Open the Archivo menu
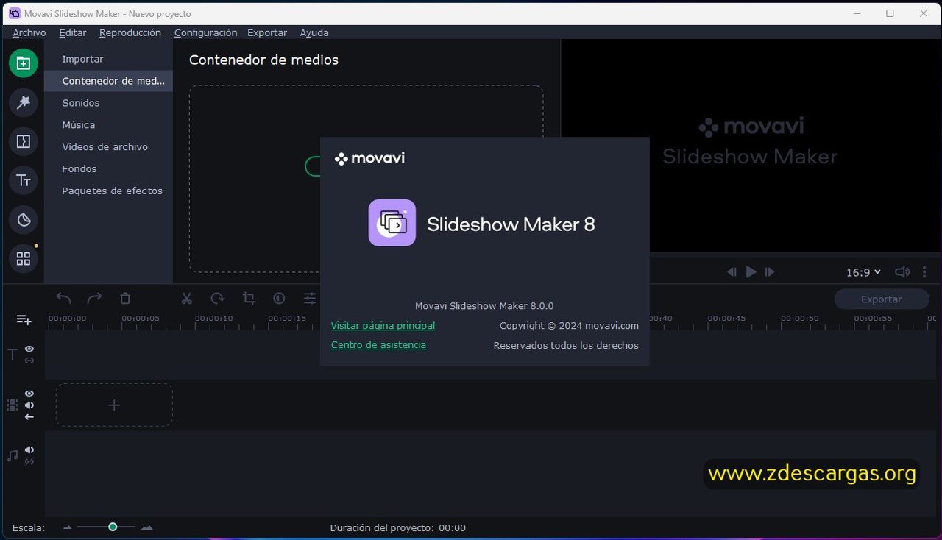 pos(29,32)
